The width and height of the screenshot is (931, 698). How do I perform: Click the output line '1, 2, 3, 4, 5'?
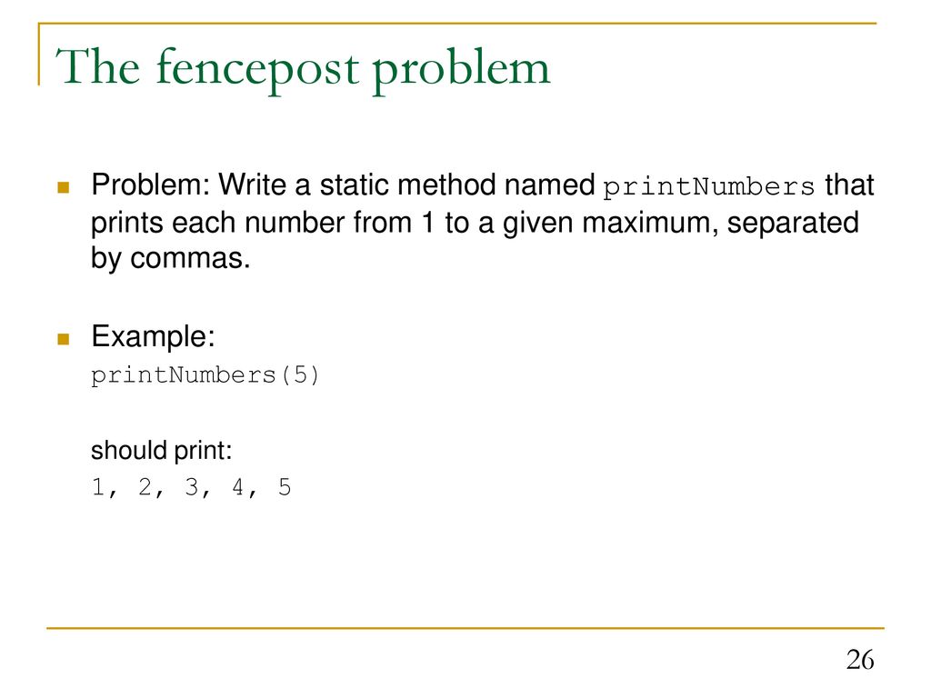191,488
